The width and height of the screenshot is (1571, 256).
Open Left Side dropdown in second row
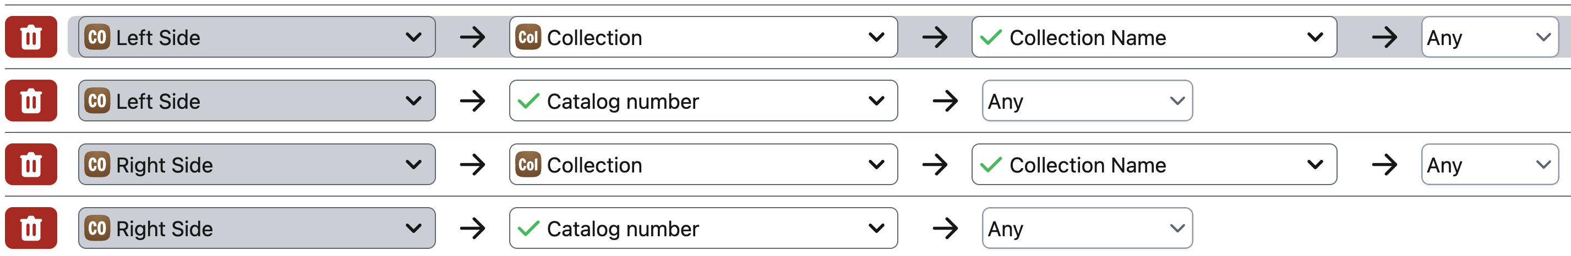[257, 101]
